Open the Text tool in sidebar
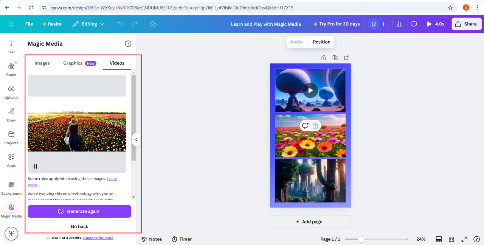This screenshot has height=245, width=484. [11, 47]
